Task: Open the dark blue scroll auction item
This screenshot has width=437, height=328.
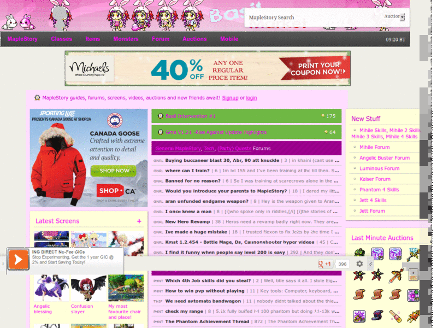Action: tap(377, 316)
